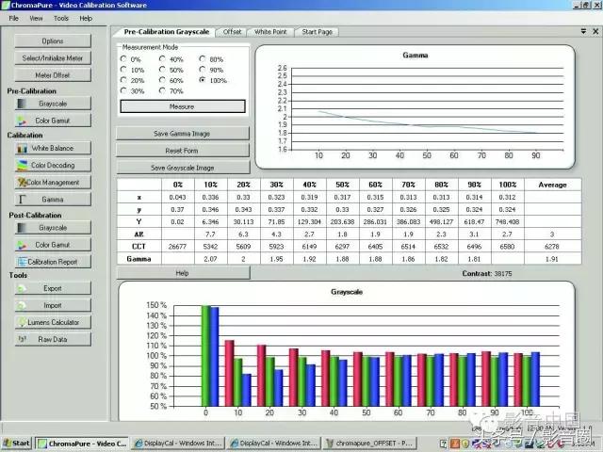Open the tab list dropdown arrow

(583, 31)
